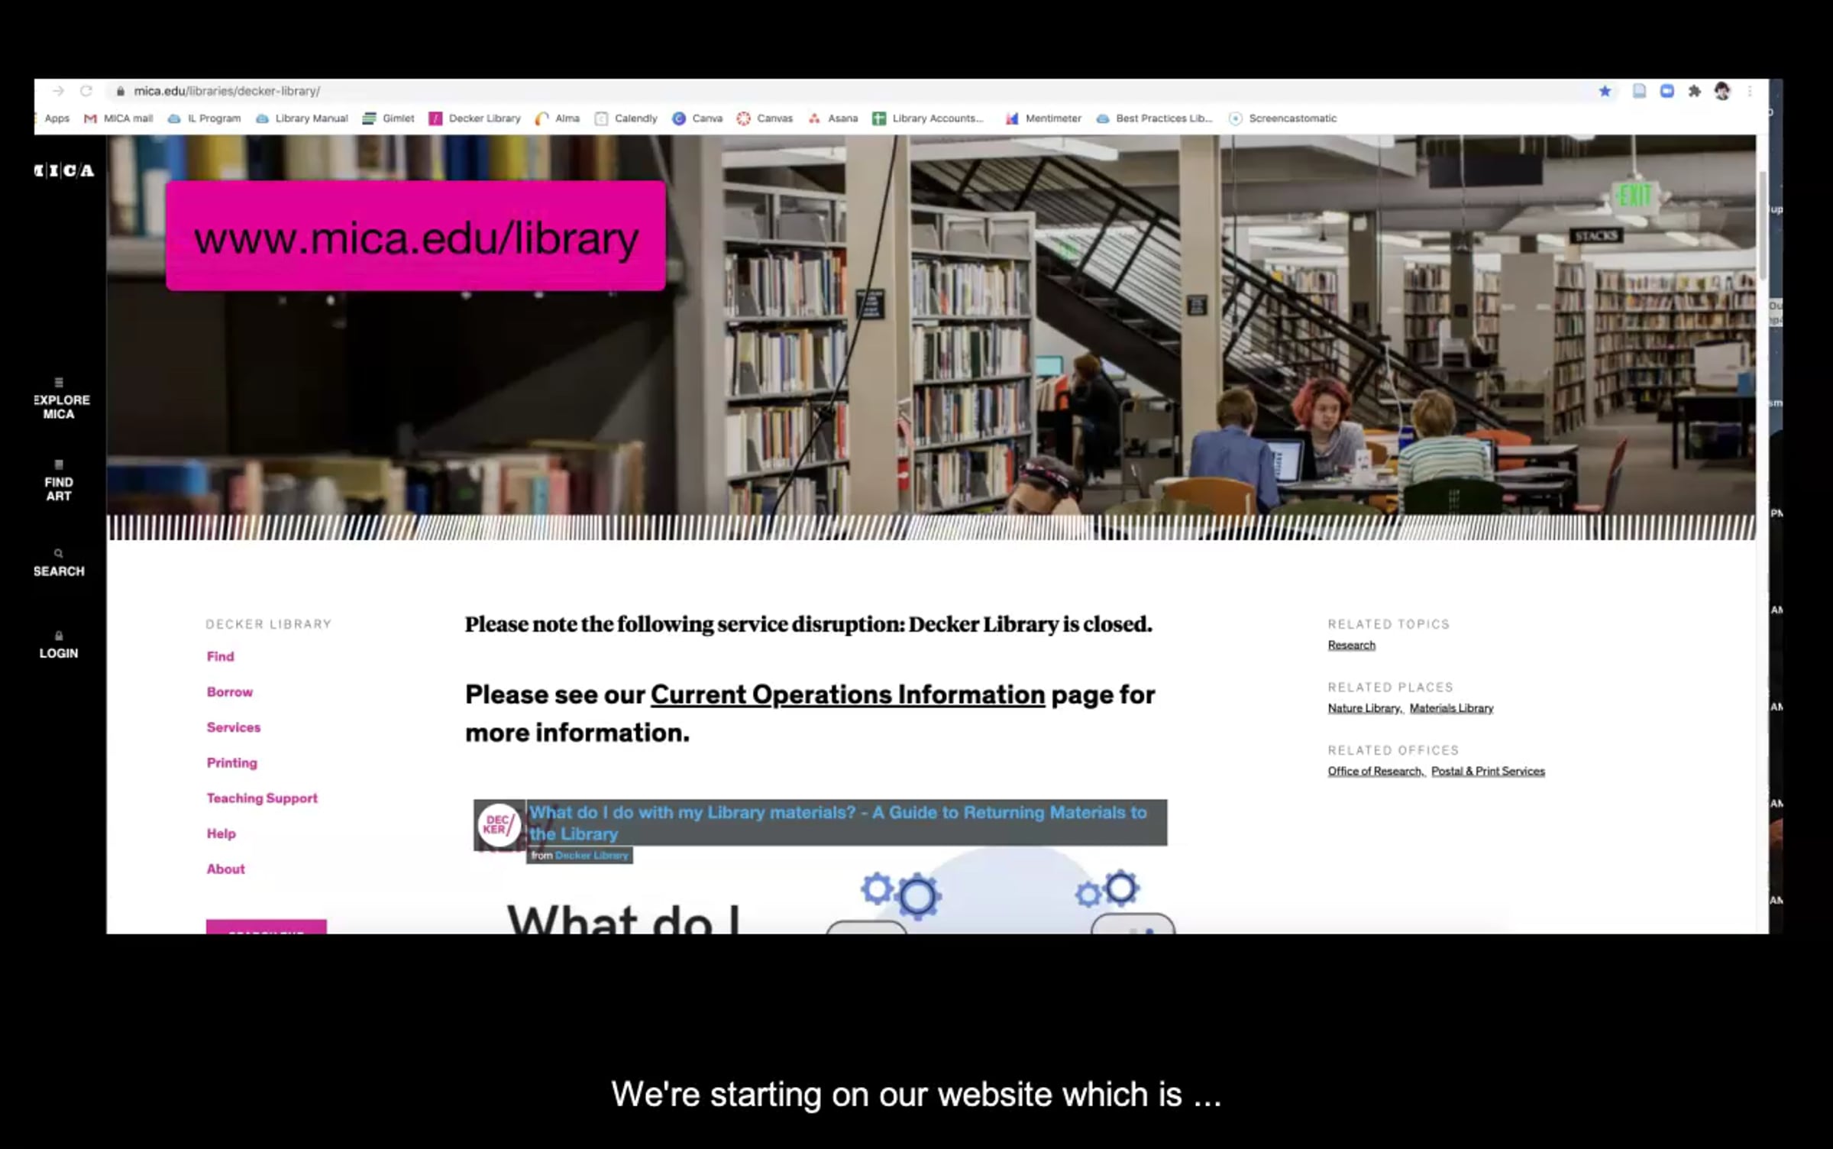The image size is (1833, 1149).
Task: Select Borrow in the Decker Library menu
Action: (230, 691)
